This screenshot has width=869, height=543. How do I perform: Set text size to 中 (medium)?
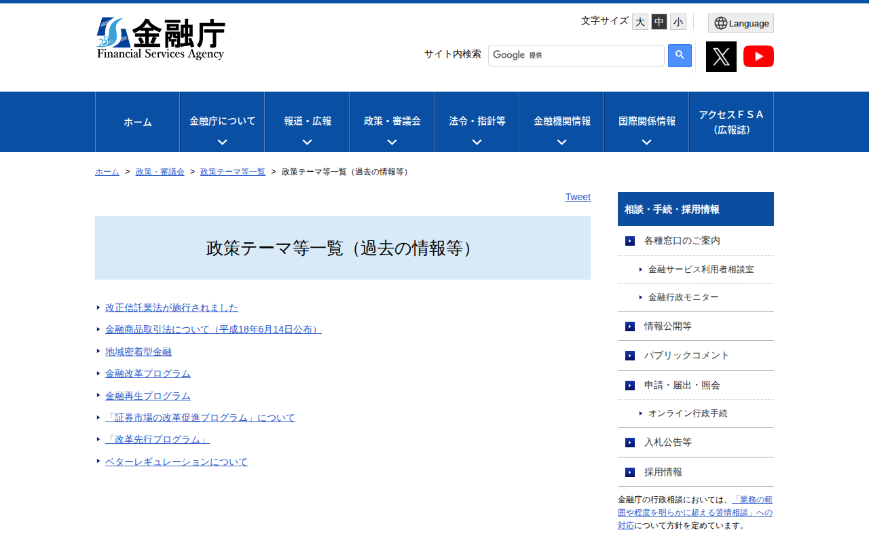coord(659,22)
